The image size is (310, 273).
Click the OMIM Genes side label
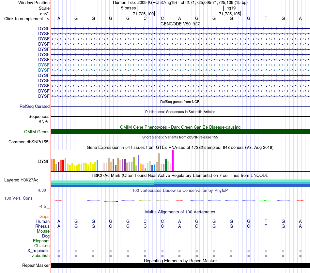point(37,132)
